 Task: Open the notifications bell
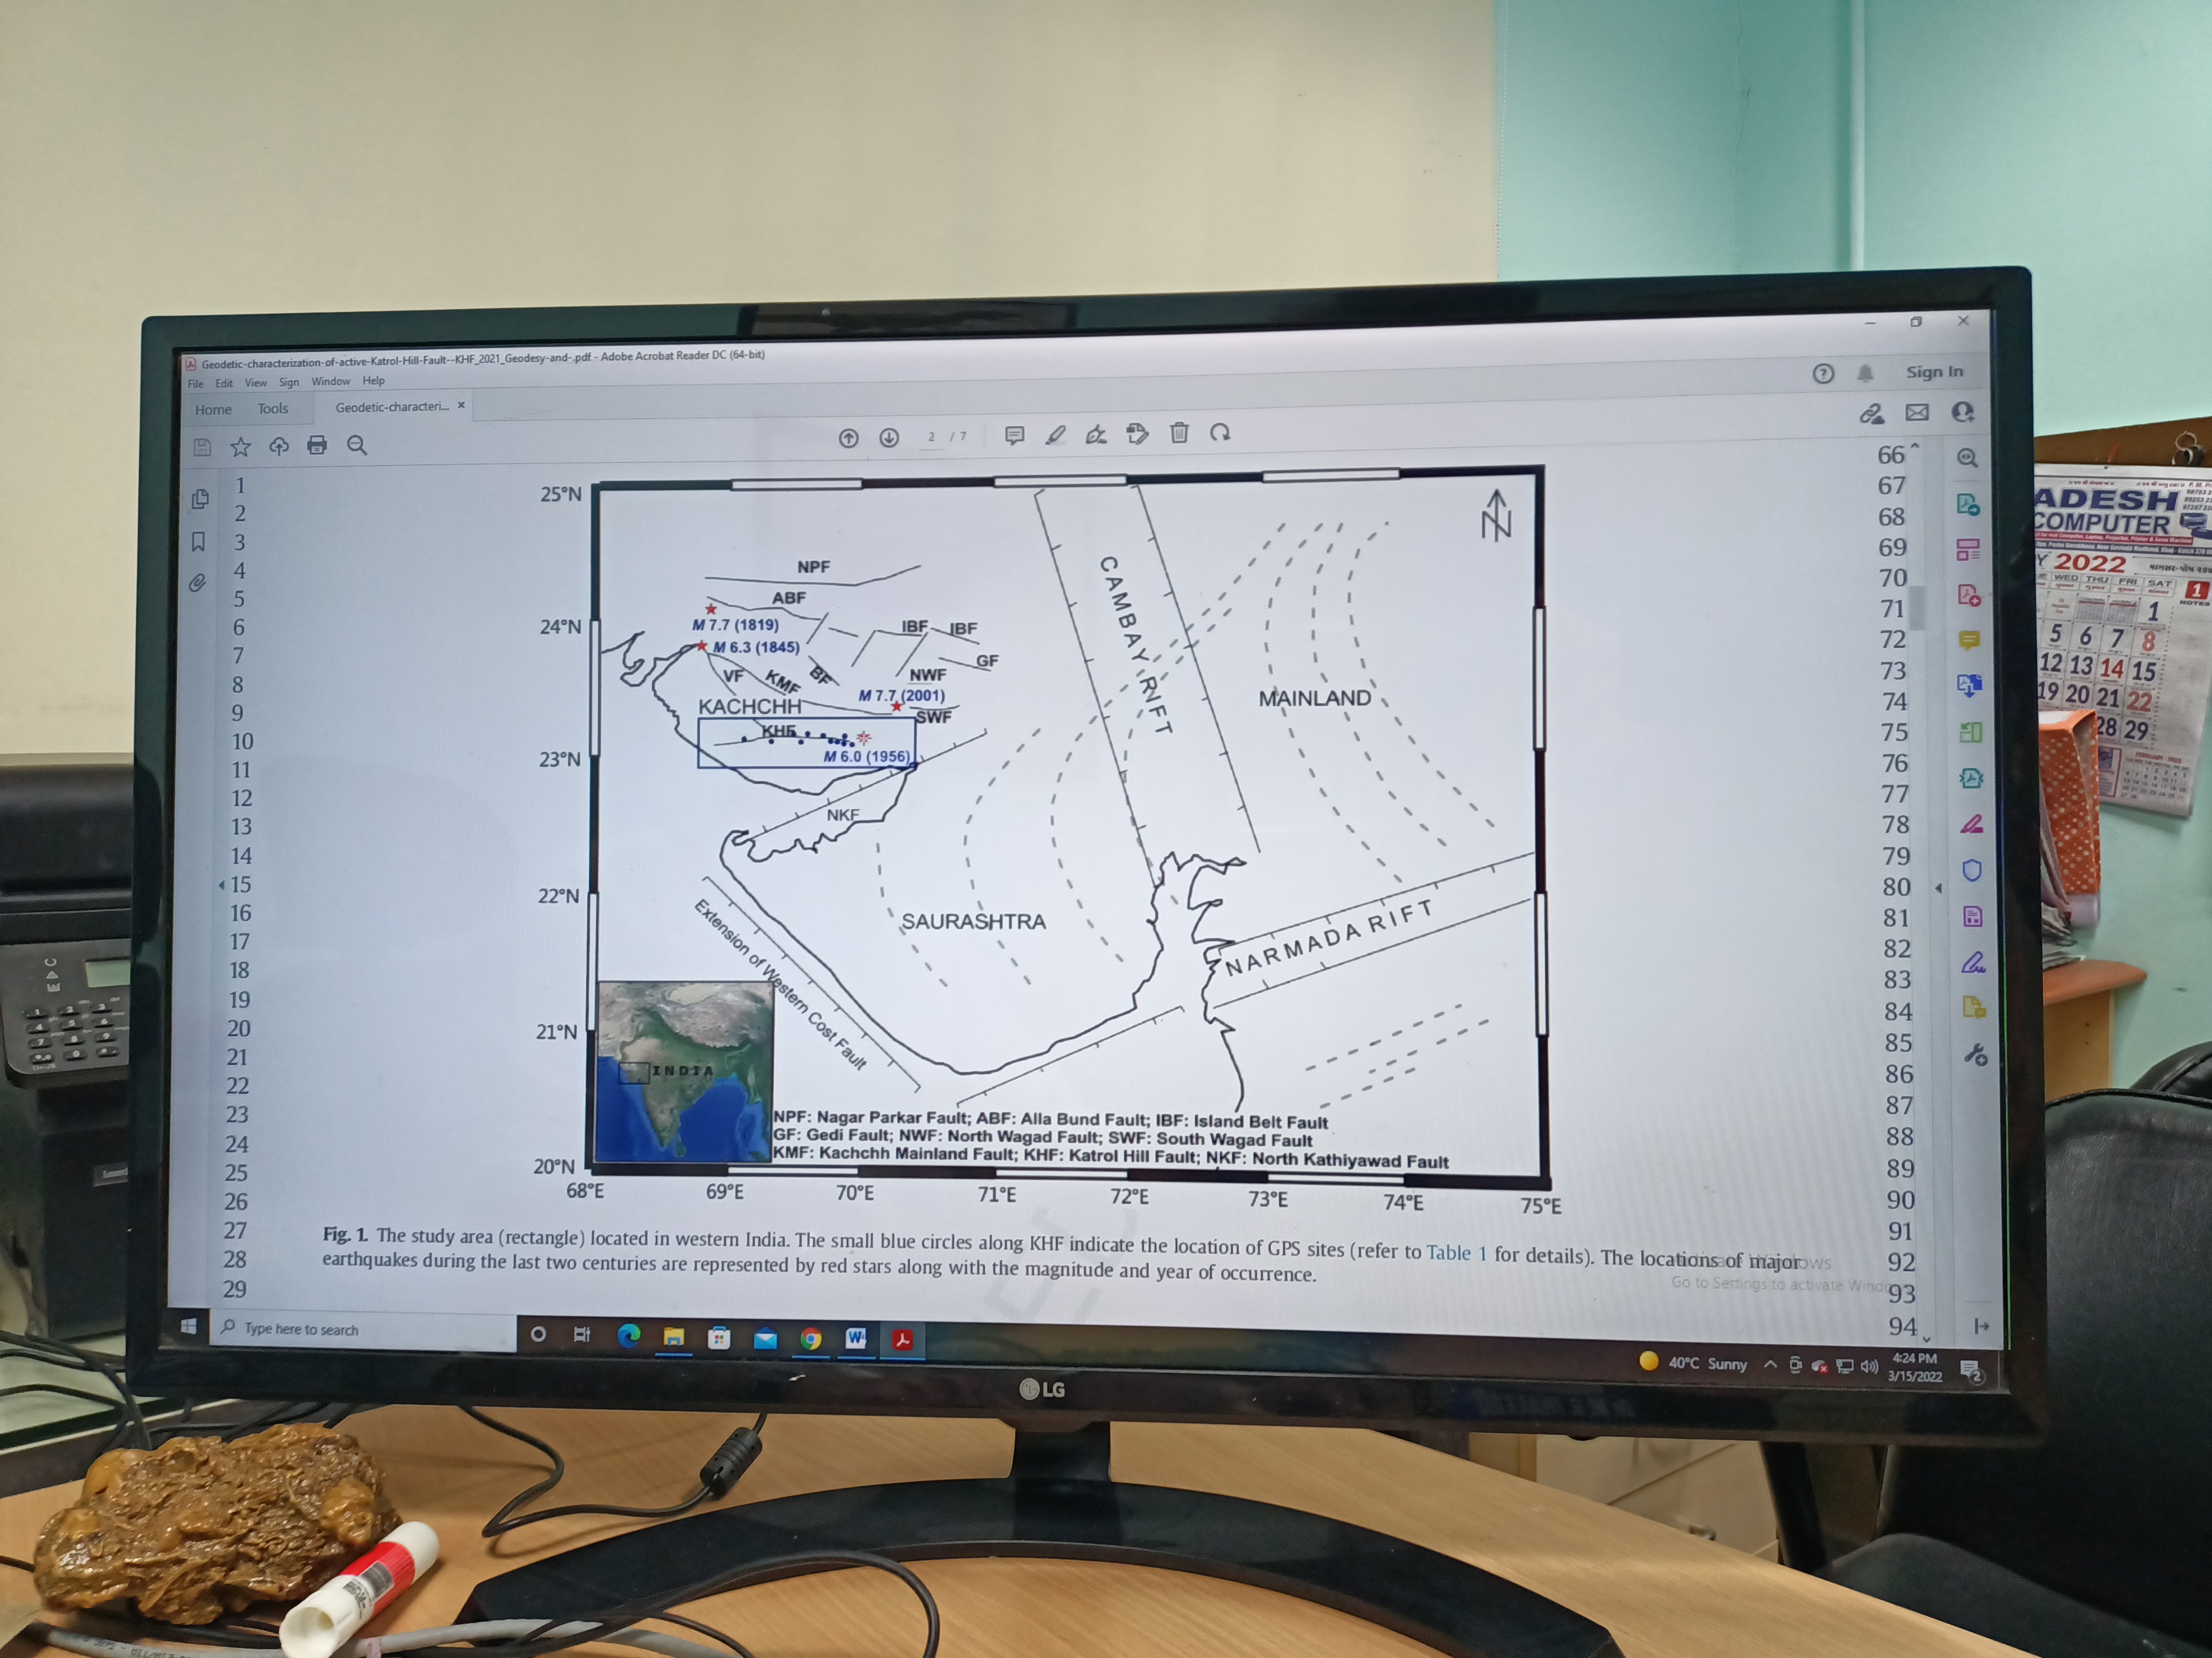click(x=1865, y=373)
